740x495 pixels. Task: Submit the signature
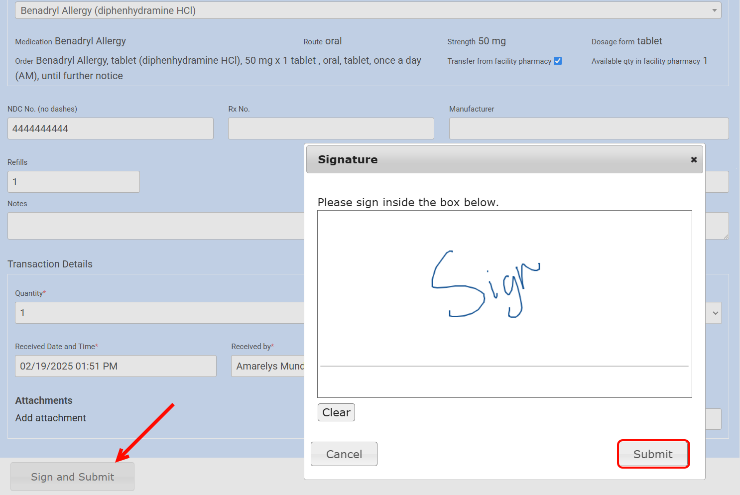(x=653, y=454)
